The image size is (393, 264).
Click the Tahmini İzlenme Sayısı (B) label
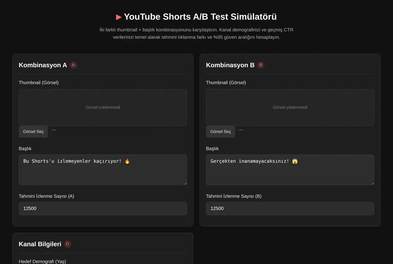pyautogui.click(x=234, y=196)
